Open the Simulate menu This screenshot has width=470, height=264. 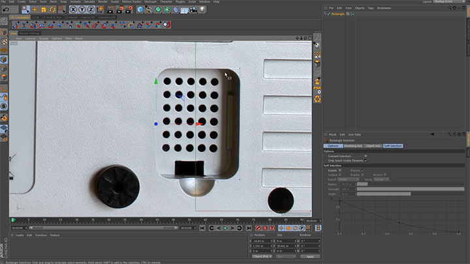click(x=89, y=1)
